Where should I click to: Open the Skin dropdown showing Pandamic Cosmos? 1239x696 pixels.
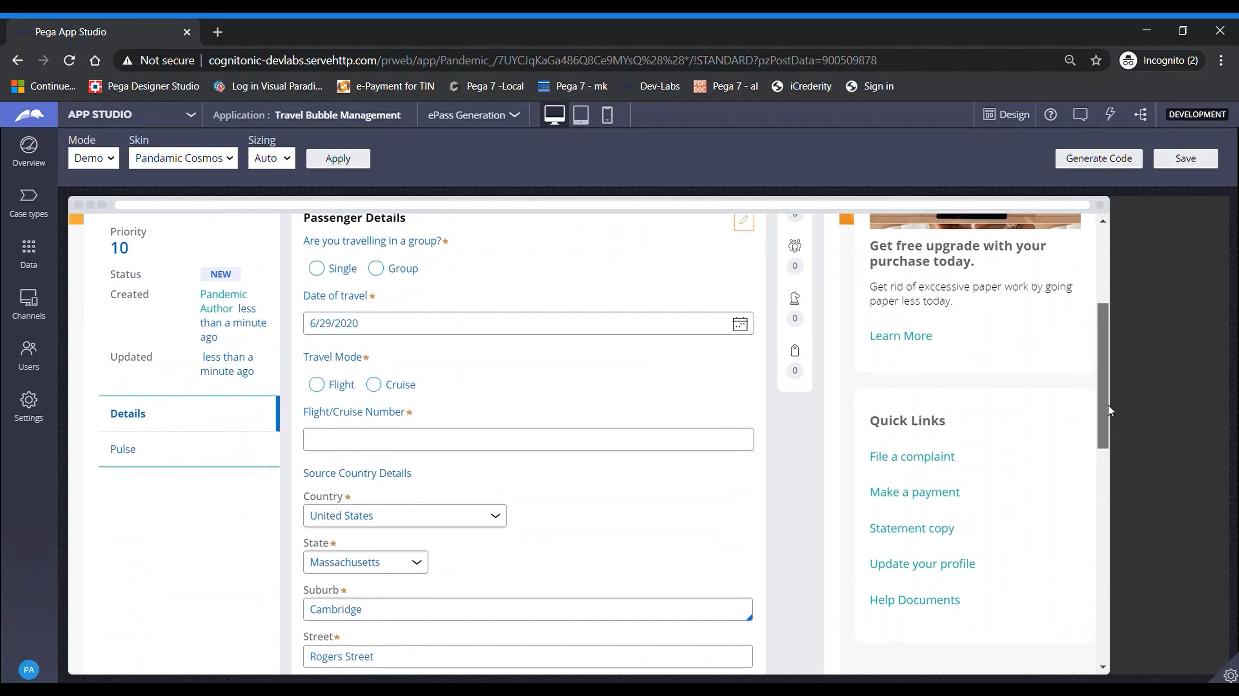pyautogui.click(x=183, y=158)
